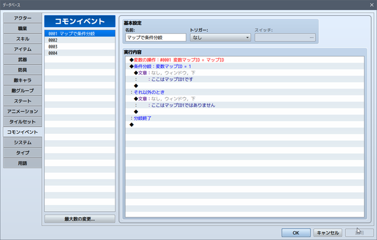The image size is (377, 240).
Task: Switch to the 職業 tab
Action: point(22,28)
